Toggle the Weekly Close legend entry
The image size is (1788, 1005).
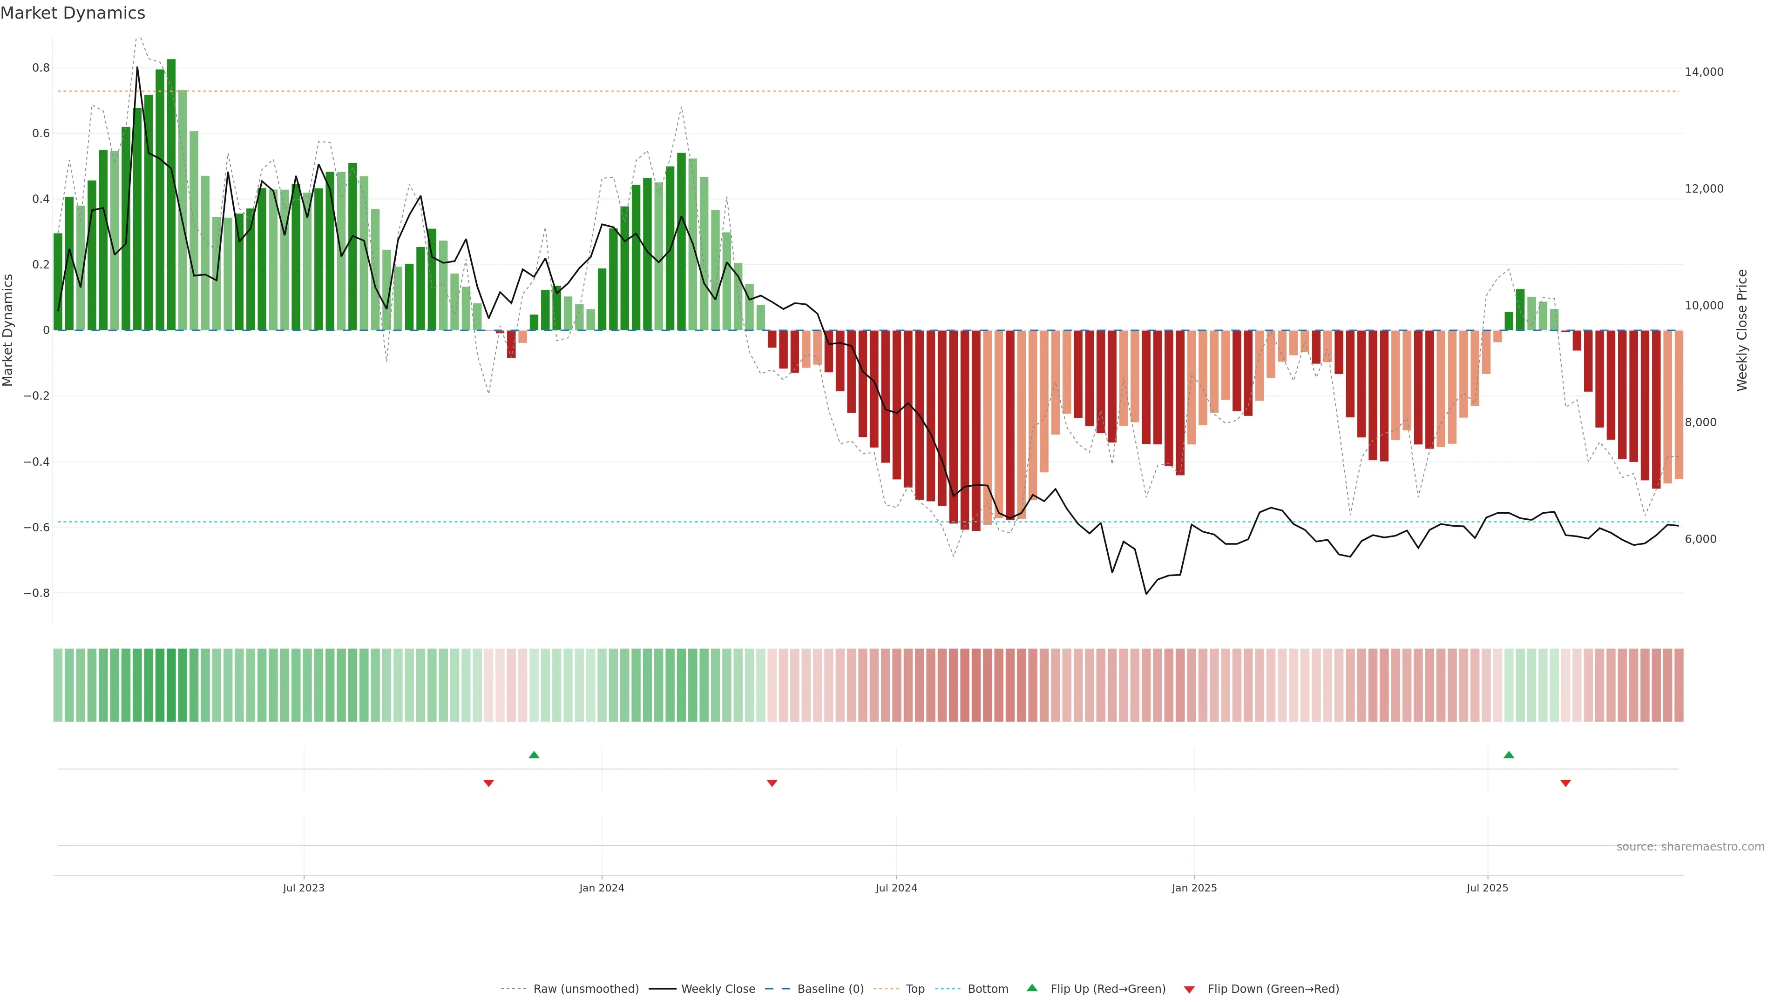[718, 989]
